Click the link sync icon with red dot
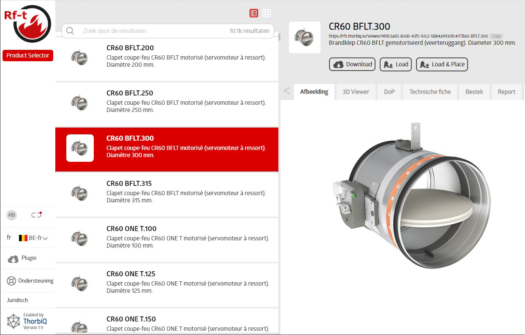 37,215
